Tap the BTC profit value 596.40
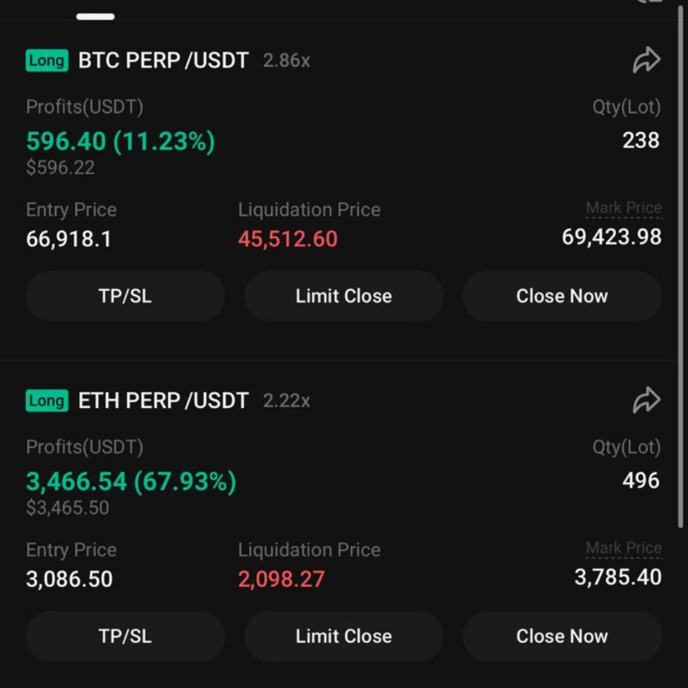 click(x=66, y=141)
